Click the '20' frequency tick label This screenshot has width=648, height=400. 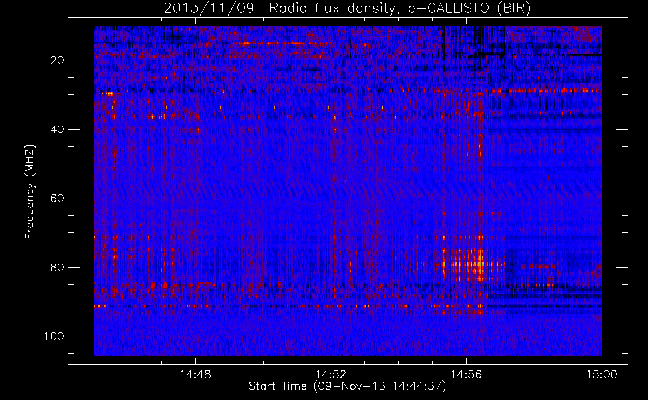(x=57, y=60)
